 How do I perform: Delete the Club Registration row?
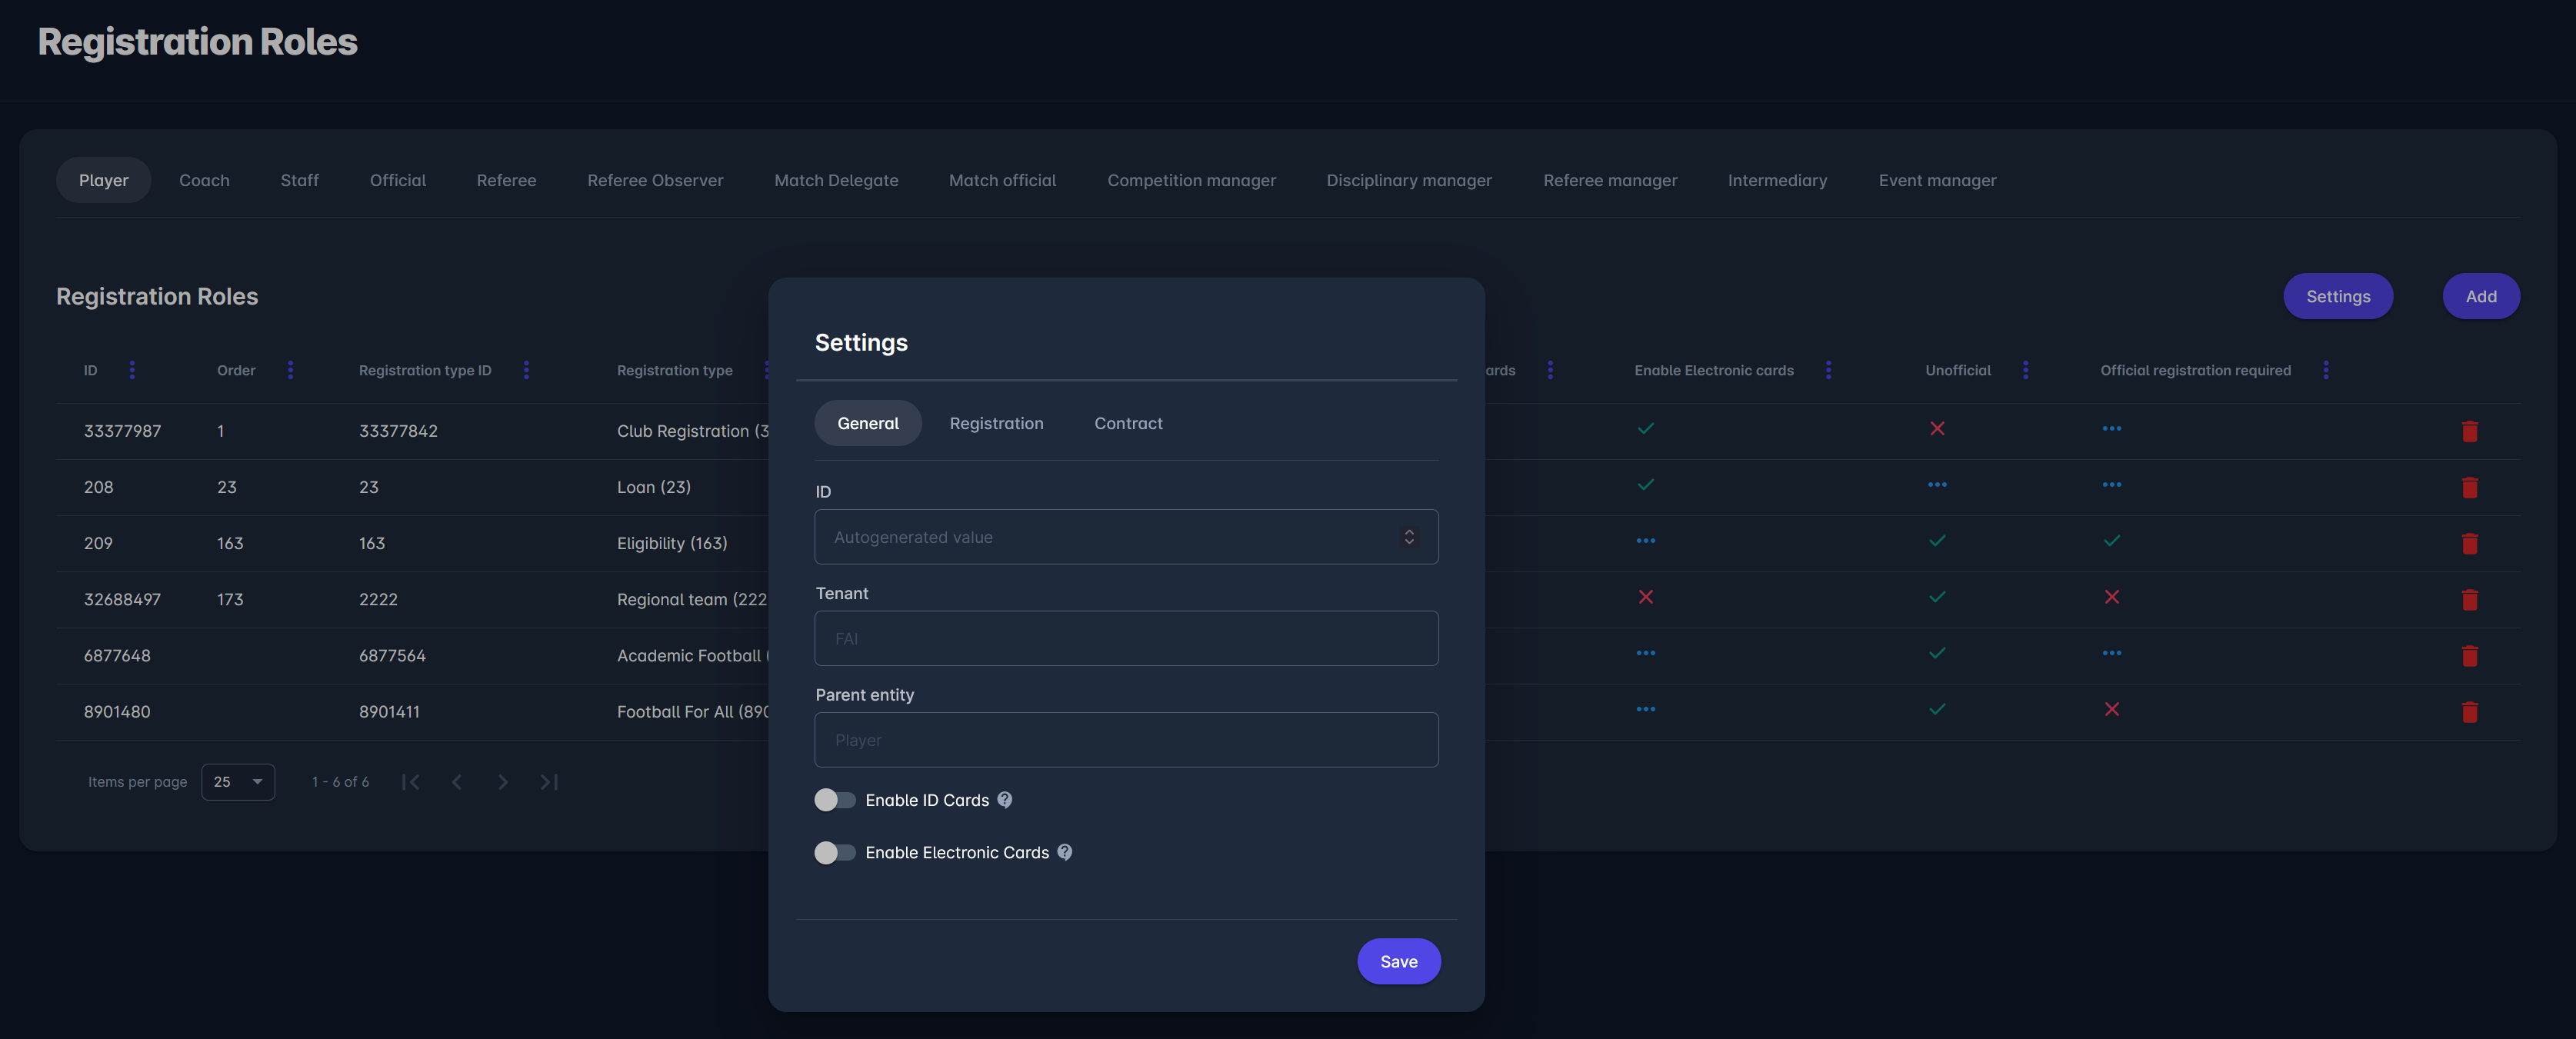click(2470, 431)
